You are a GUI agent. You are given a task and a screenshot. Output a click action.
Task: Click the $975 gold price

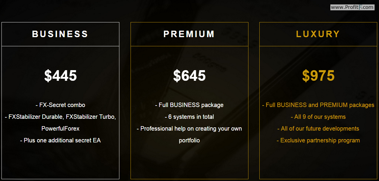coord(318,75)
